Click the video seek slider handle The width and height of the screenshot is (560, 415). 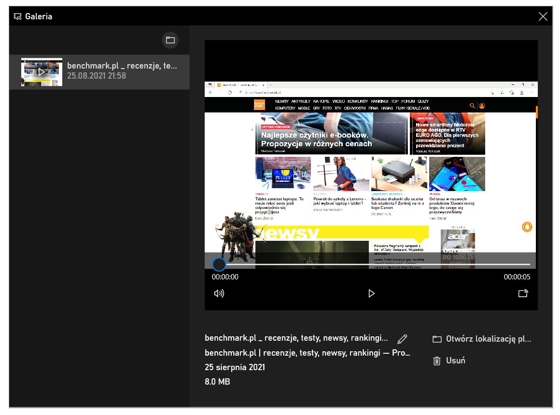click(219, 264)
